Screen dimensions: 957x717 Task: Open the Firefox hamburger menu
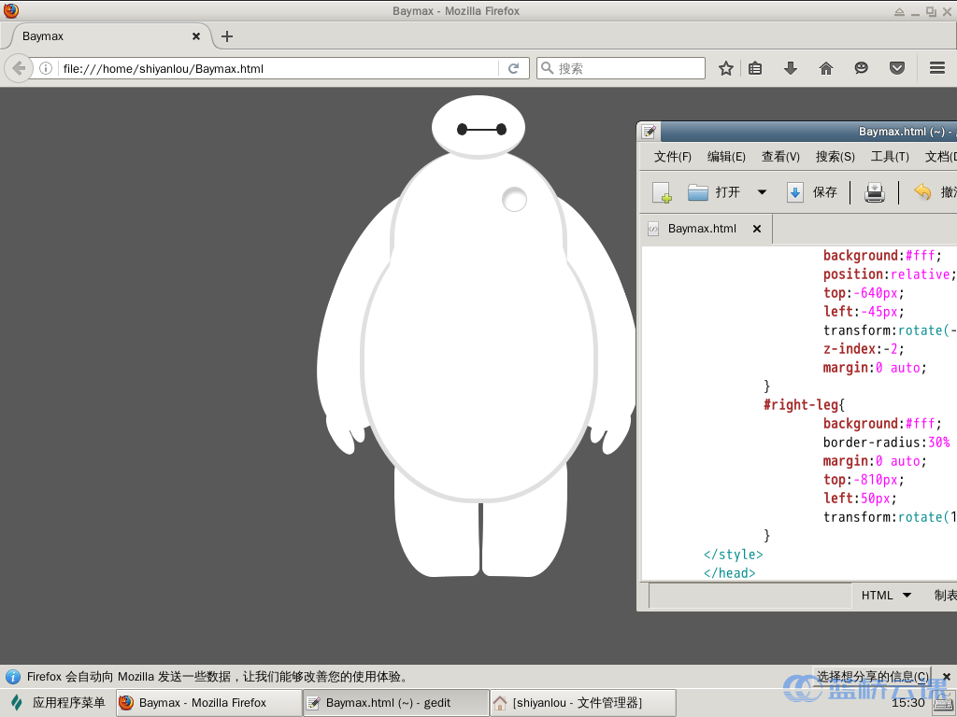tap(937, 68)
